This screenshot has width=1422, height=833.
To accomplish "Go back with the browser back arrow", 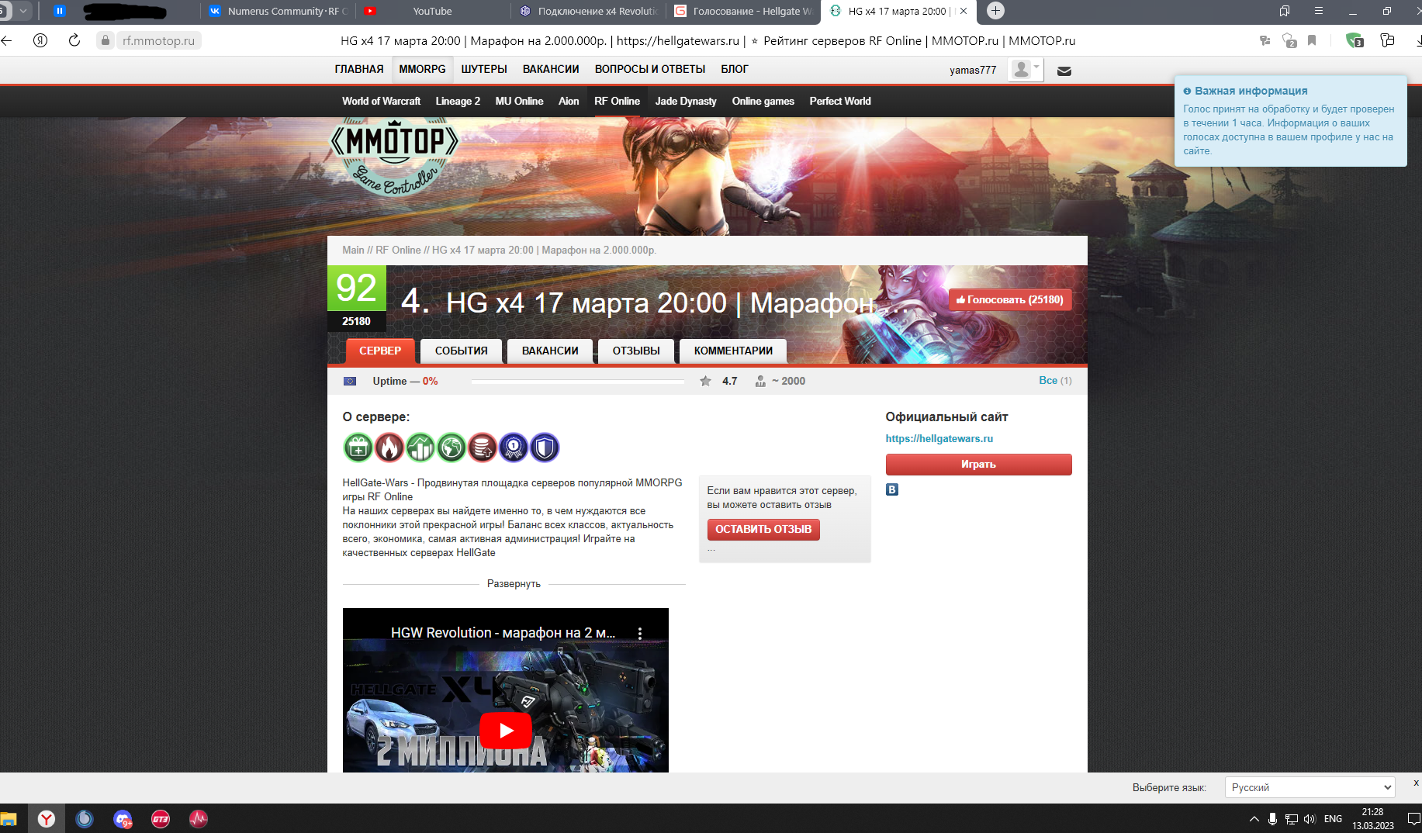I will coord(7,40).
